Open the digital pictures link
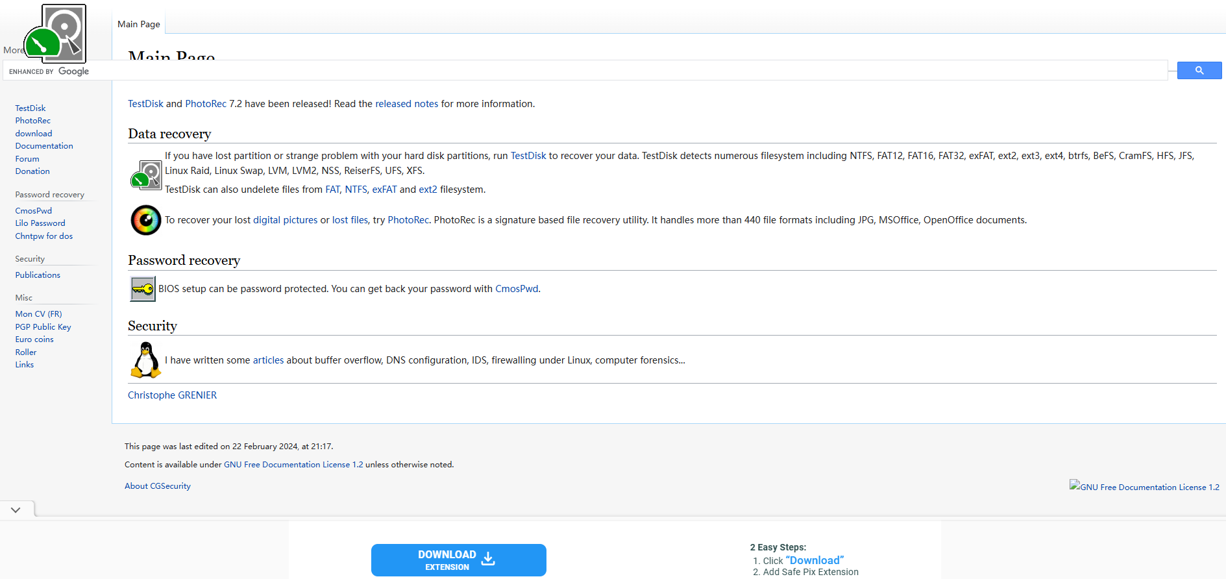The height and width of the screenshot is (579, 1226). click(x=285, y=220)
